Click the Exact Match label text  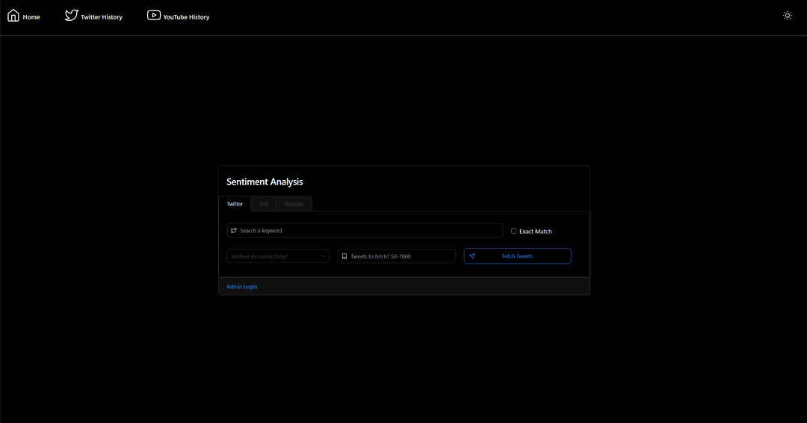(536, 232)
